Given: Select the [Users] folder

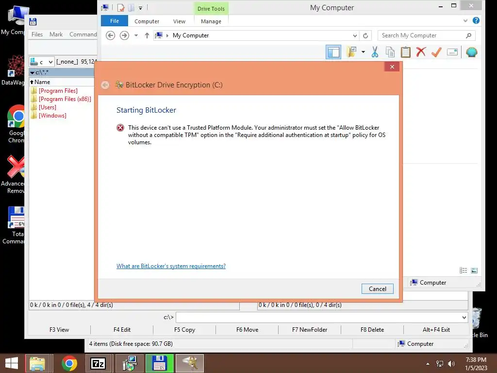Looking at the screenshot, I should click(47, 107).
